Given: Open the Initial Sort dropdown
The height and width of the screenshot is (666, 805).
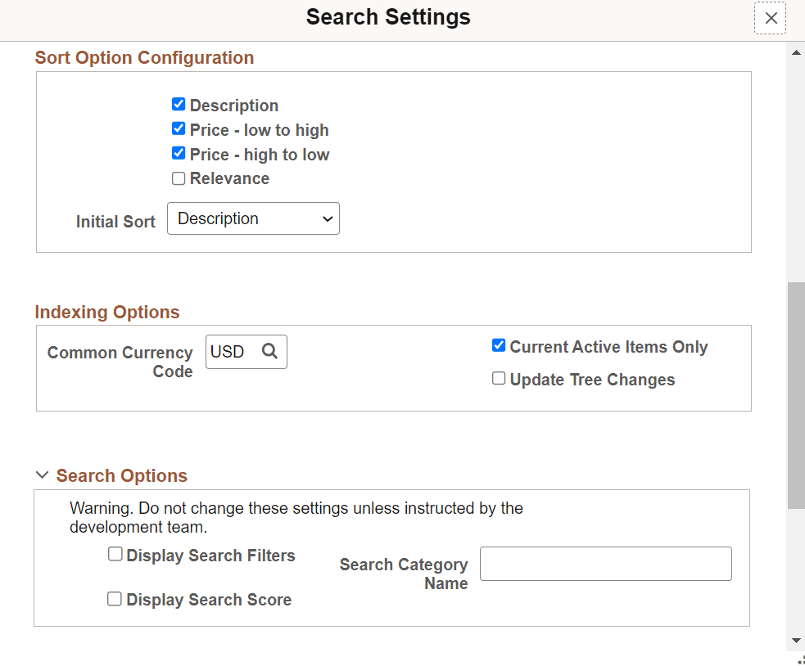Looking at the screenshot, I should tap(253, 218).
